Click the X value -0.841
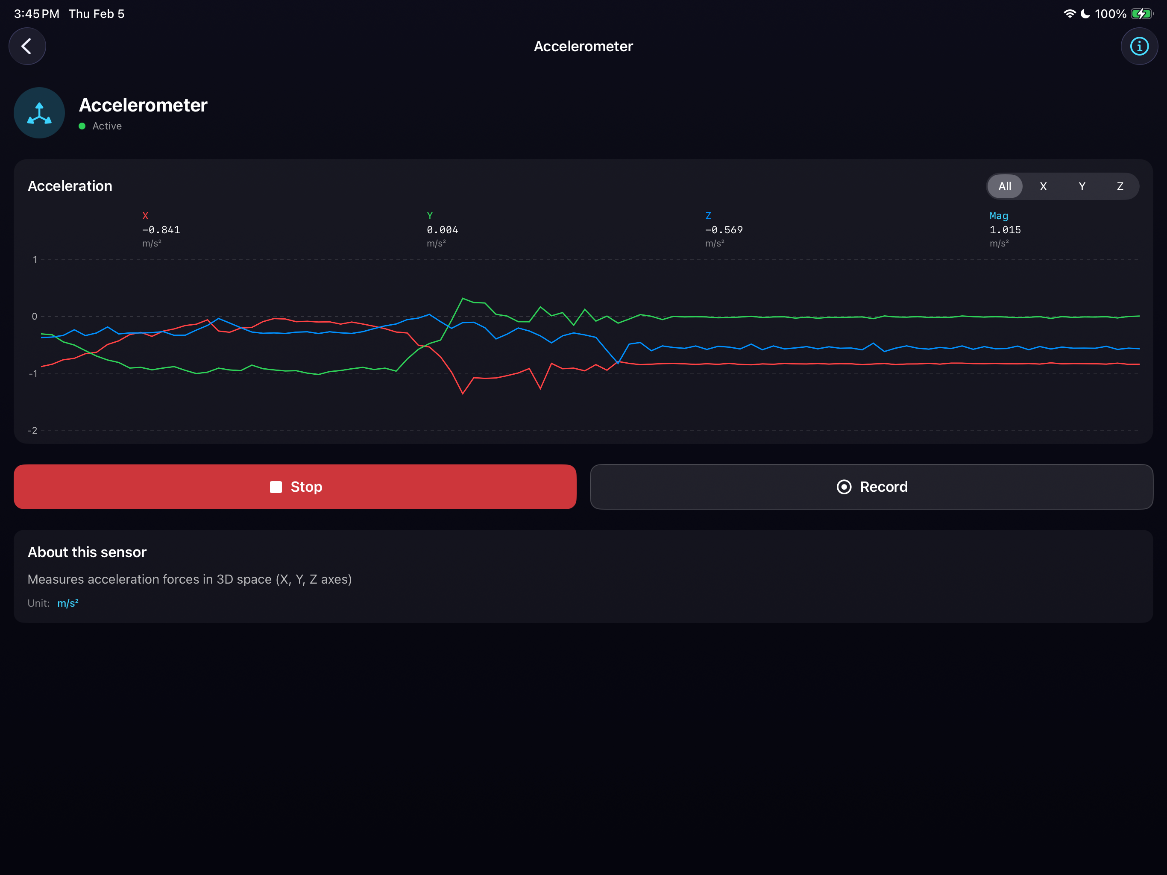1167x875 pixels. [x=161, y=230]
